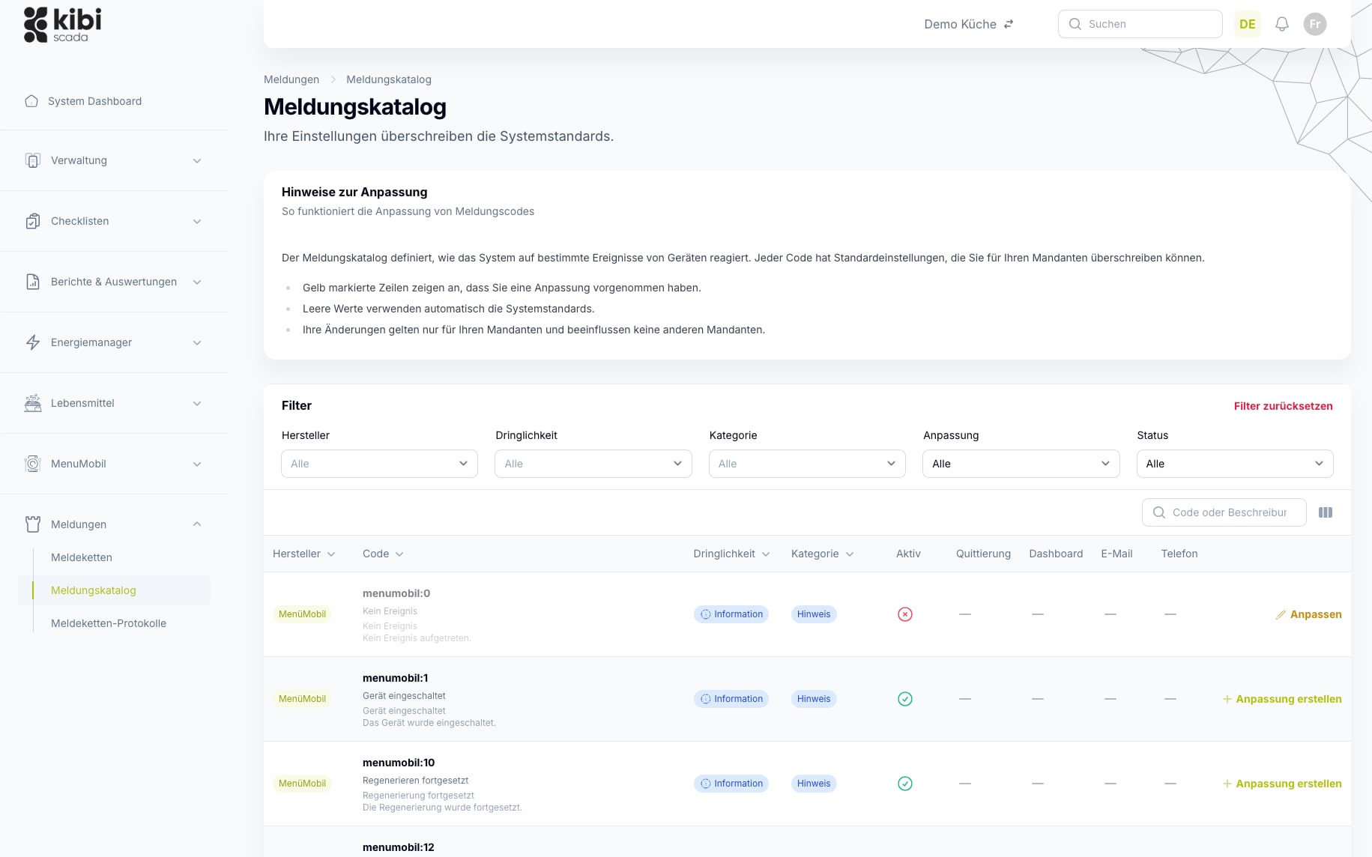
Task: Click the Checklisten clipboard icon
Action: point(33,221)
